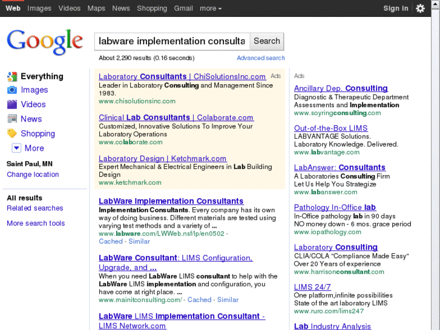Open News in the top navigation bar
Viewport: 440px width, 330px height.
pyautogui.click(x=121, y=8)
